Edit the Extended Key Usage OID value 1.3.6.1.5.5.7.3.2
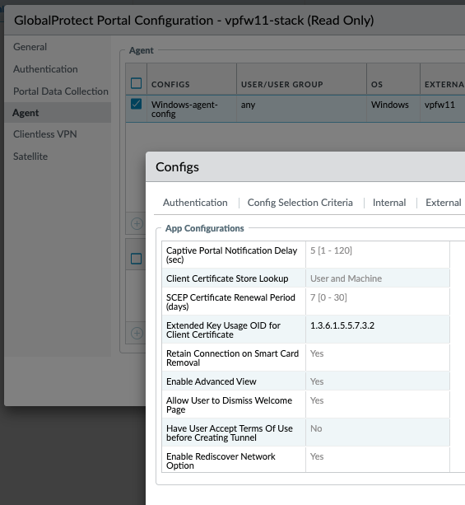Viewport: 465px width, 505px height. [378, 330]
